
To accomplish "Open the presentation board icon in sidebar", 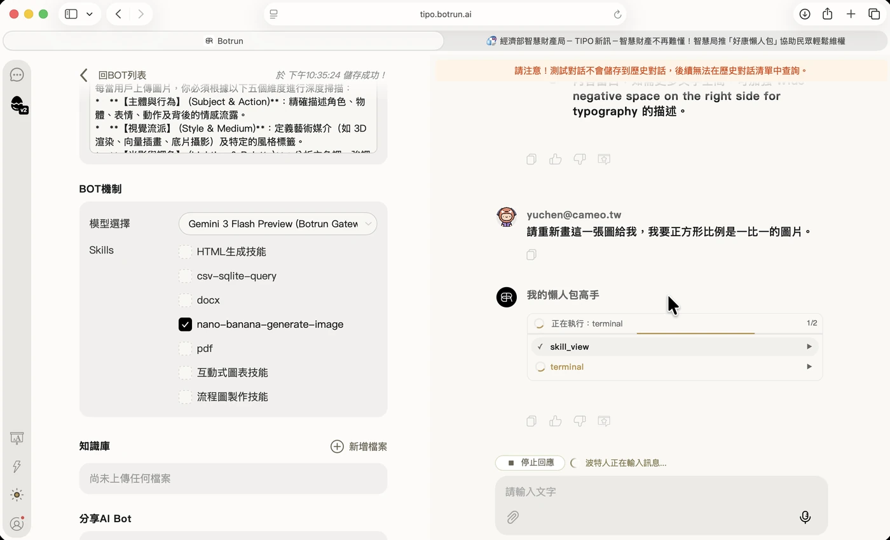I will coord(17,438).
